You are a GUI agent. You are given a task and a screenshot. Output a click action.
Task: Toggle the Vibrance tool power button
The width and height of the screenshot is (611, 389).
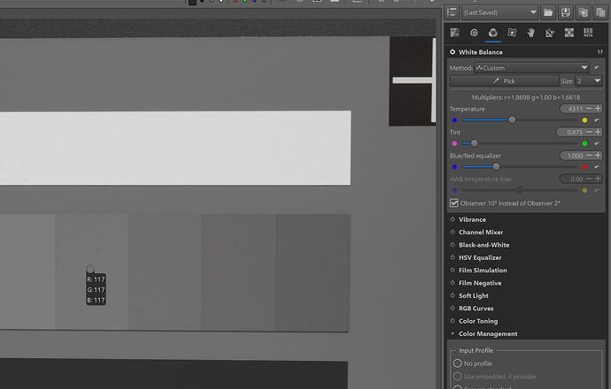pyautogui.click(x=452, y=219)
